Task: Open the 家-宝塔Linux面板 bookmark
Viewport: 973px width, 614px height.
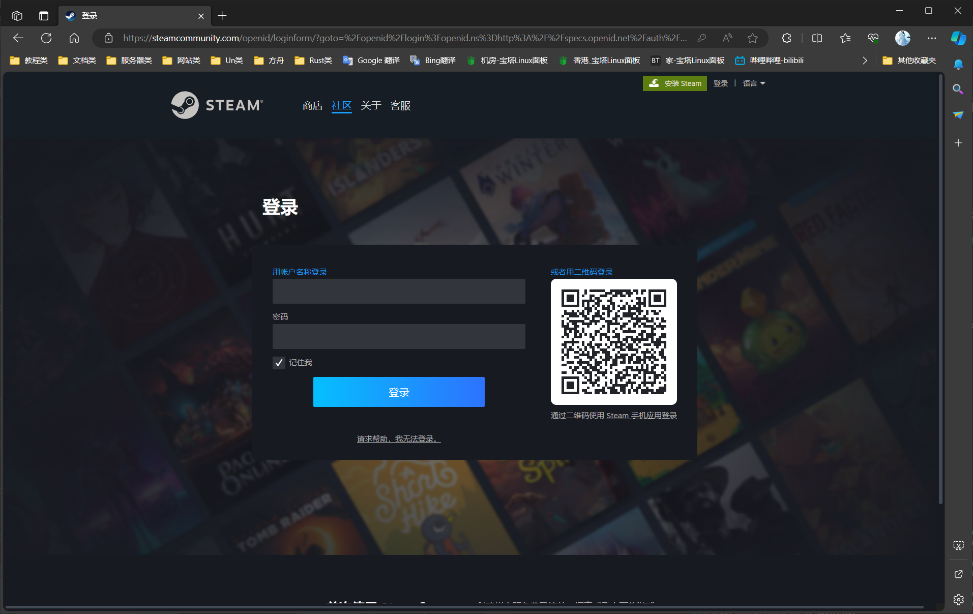Action: coord(688,61)
